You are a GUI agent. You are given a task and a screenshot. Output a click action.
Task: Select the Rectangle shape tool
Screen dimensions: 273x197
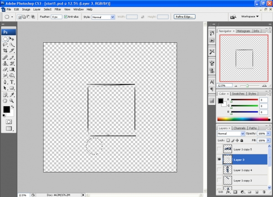(12, 88)
